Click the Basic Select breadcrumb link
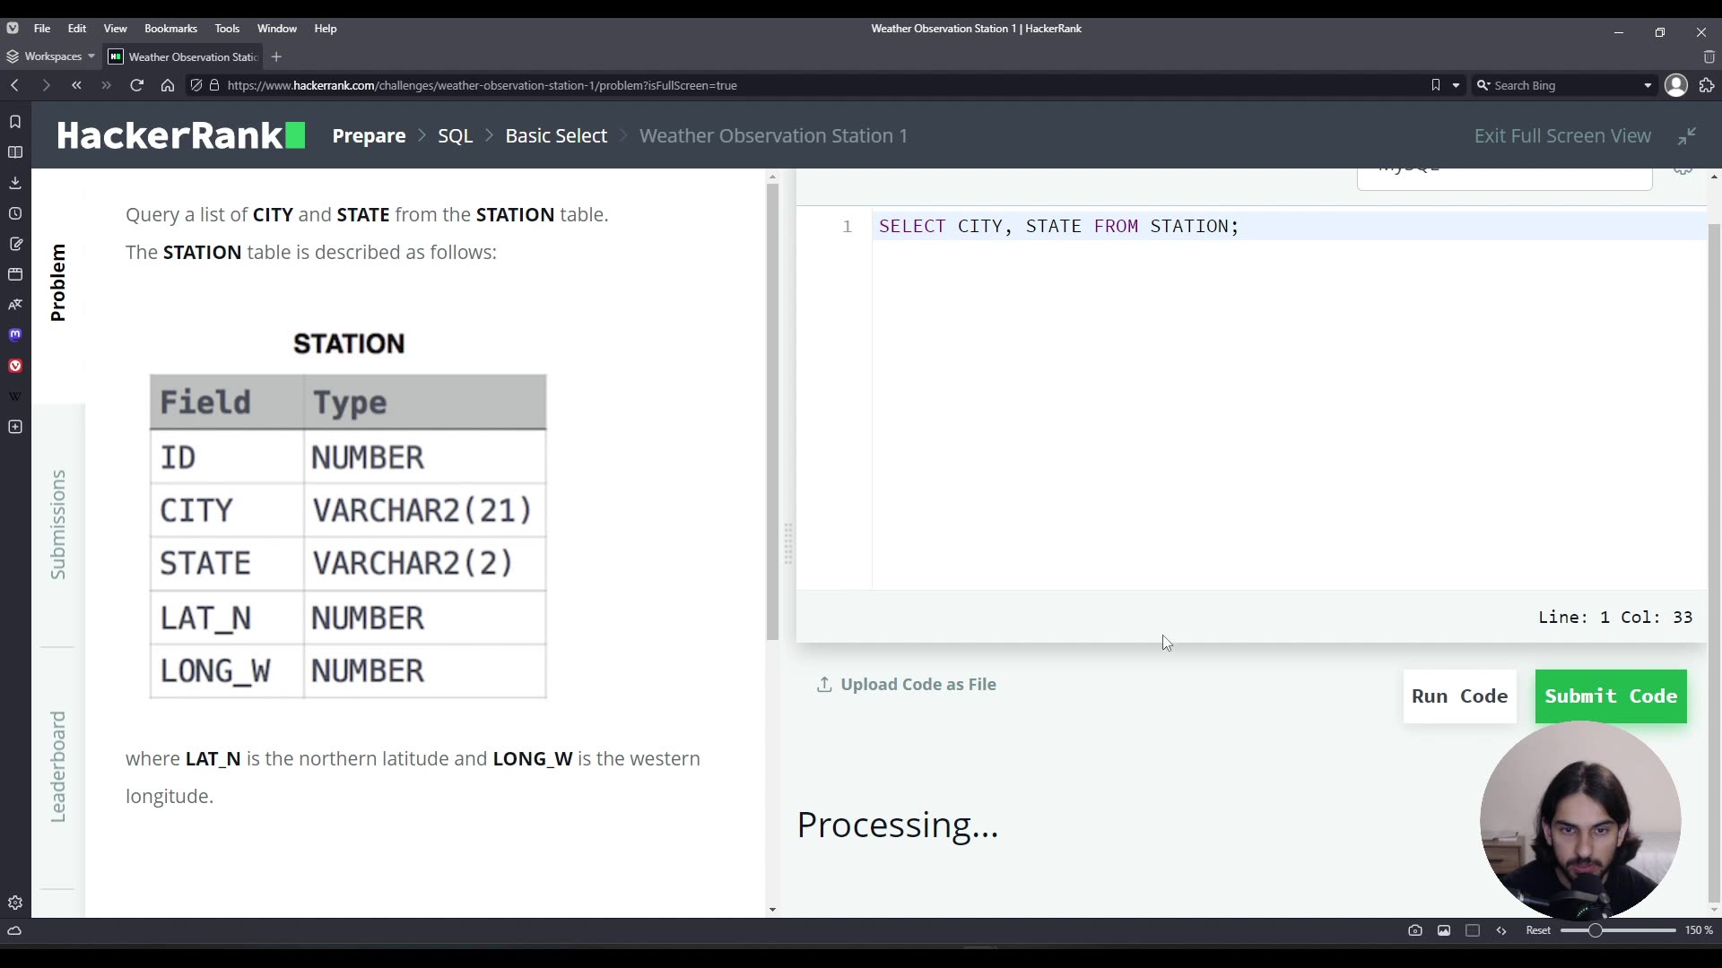Viewport: 1722px width, 968px height. [556, 135]
